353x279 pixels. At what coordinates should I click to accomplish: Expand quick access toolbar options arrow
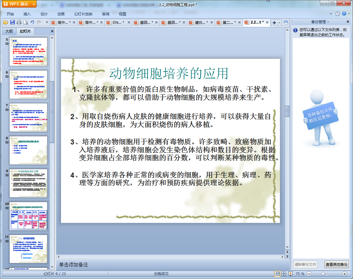[47, 22]
